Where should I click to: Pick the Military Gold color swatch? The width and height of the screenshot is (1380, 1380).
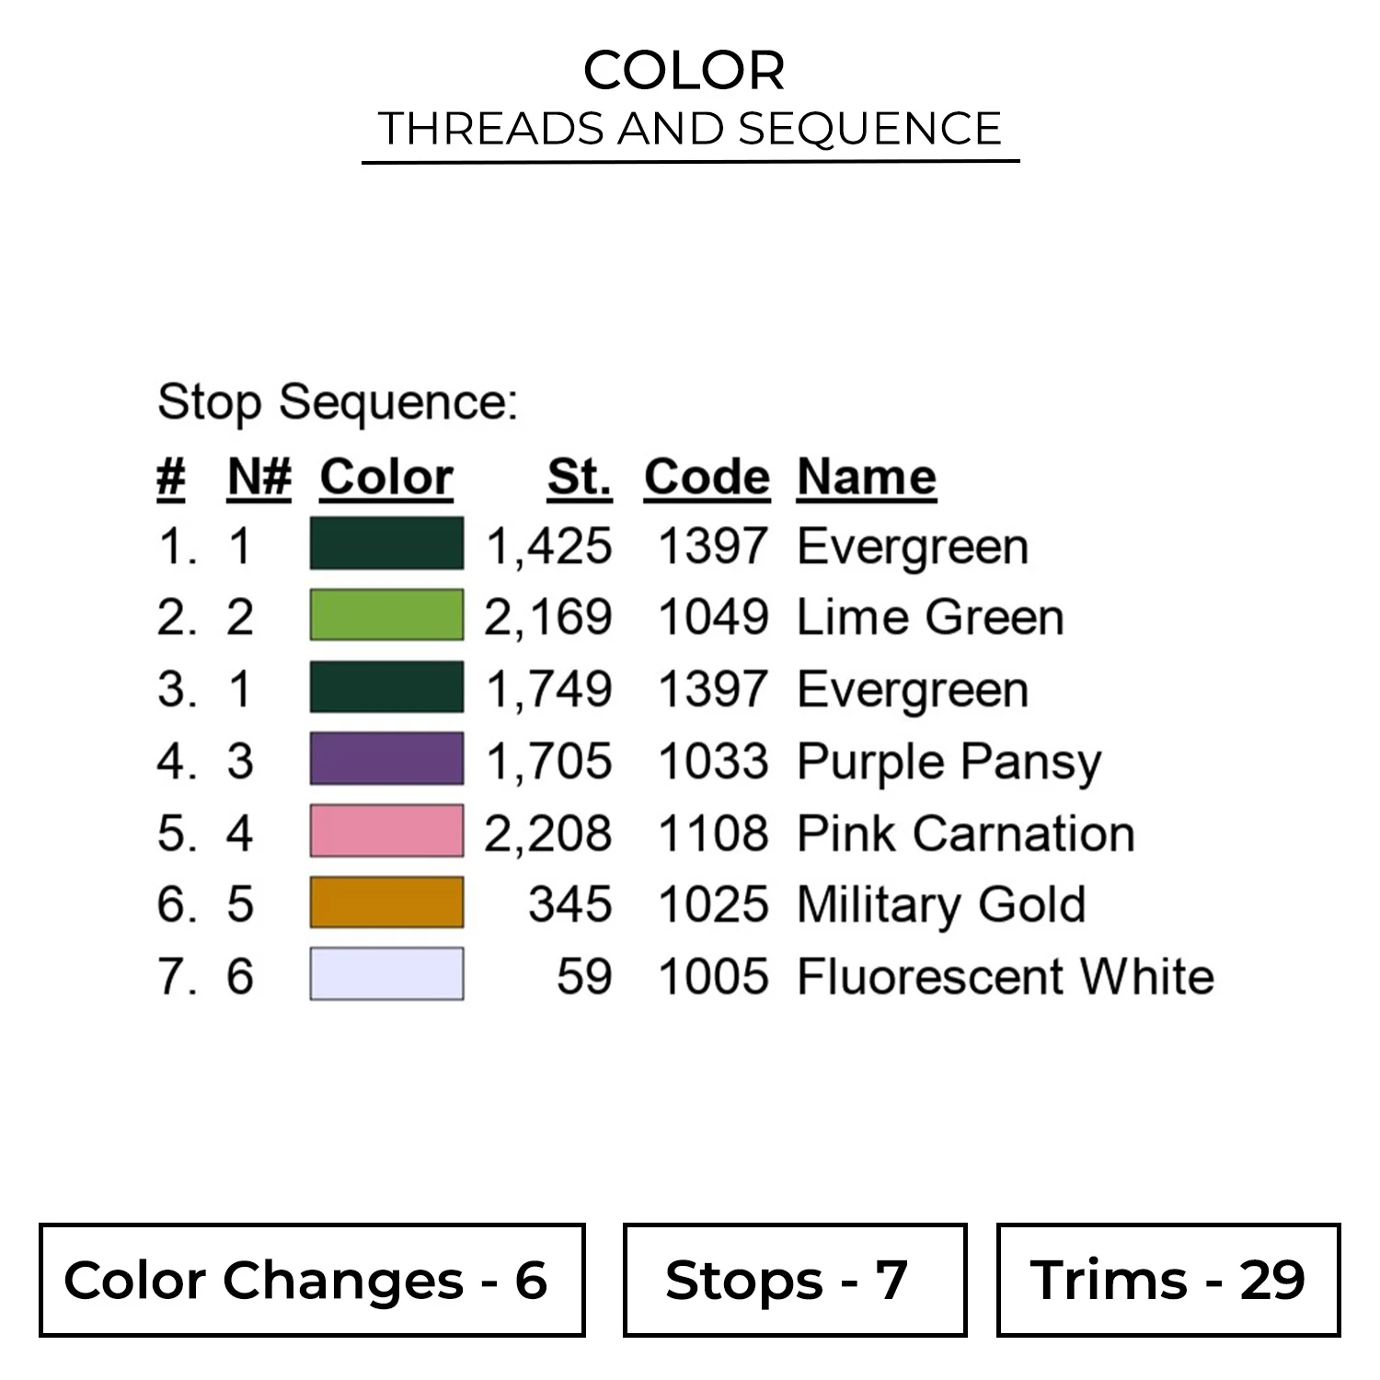coord(386,903)
